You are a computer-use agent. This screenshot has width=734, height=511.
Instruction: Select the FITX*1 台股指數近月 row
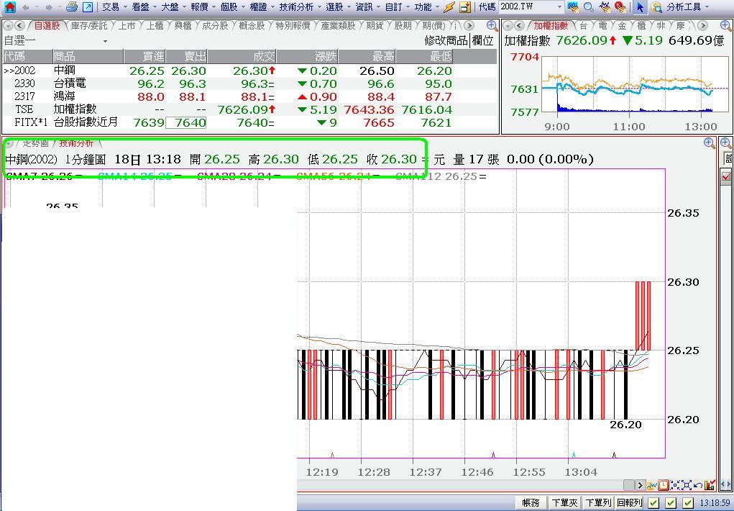(x=250, y=122)
